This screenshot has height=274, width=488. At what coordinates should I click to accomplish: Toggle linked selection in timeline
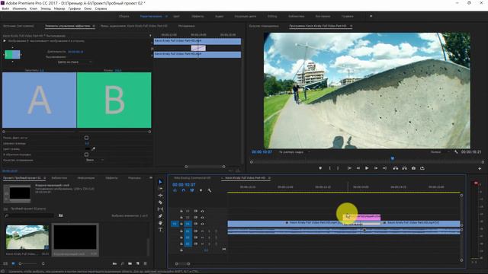[192, 190]
